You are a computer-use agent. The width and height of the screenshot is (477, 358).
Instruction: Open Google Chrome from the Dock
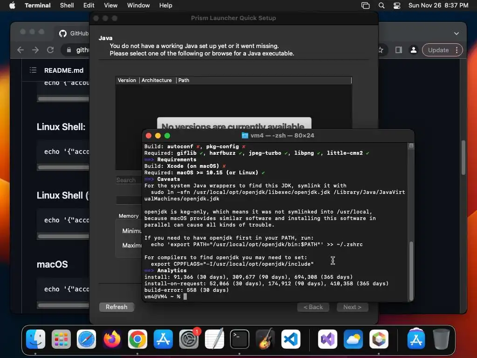tap(137, 339)
